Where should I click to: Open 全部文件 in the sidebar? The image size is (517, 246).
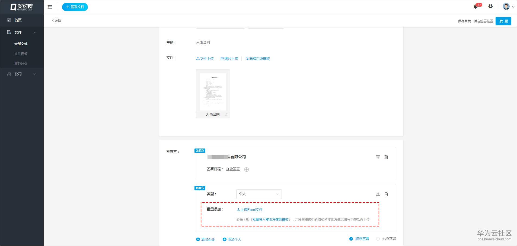tap(21, 44)
